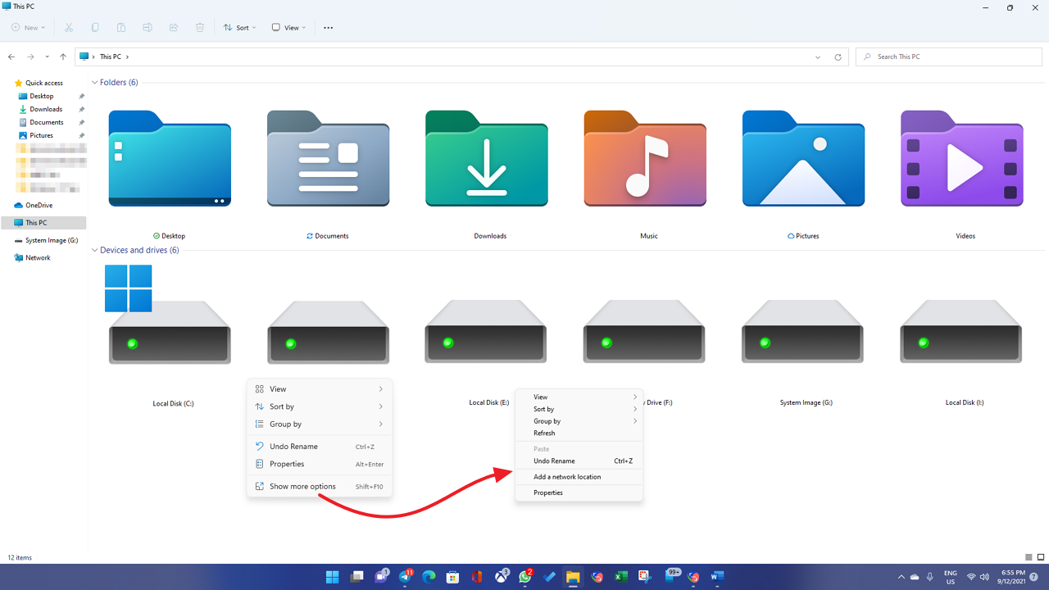This screenshot has height=590, width=1049.
Task: Open the Music folder
Action: pyautogui.click(x=644, y=161)
